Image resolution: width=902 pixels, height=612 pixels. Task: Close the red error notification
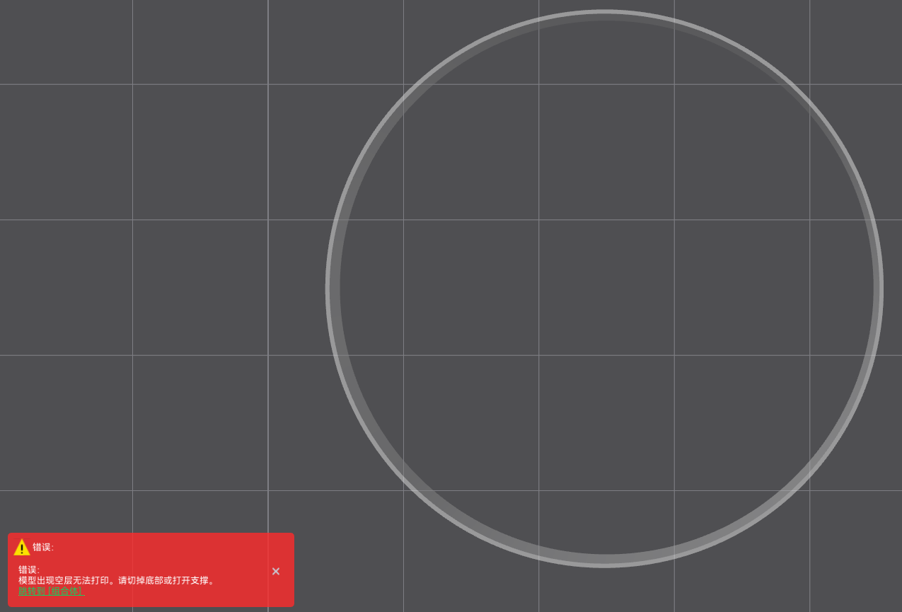tap(276, 571)
